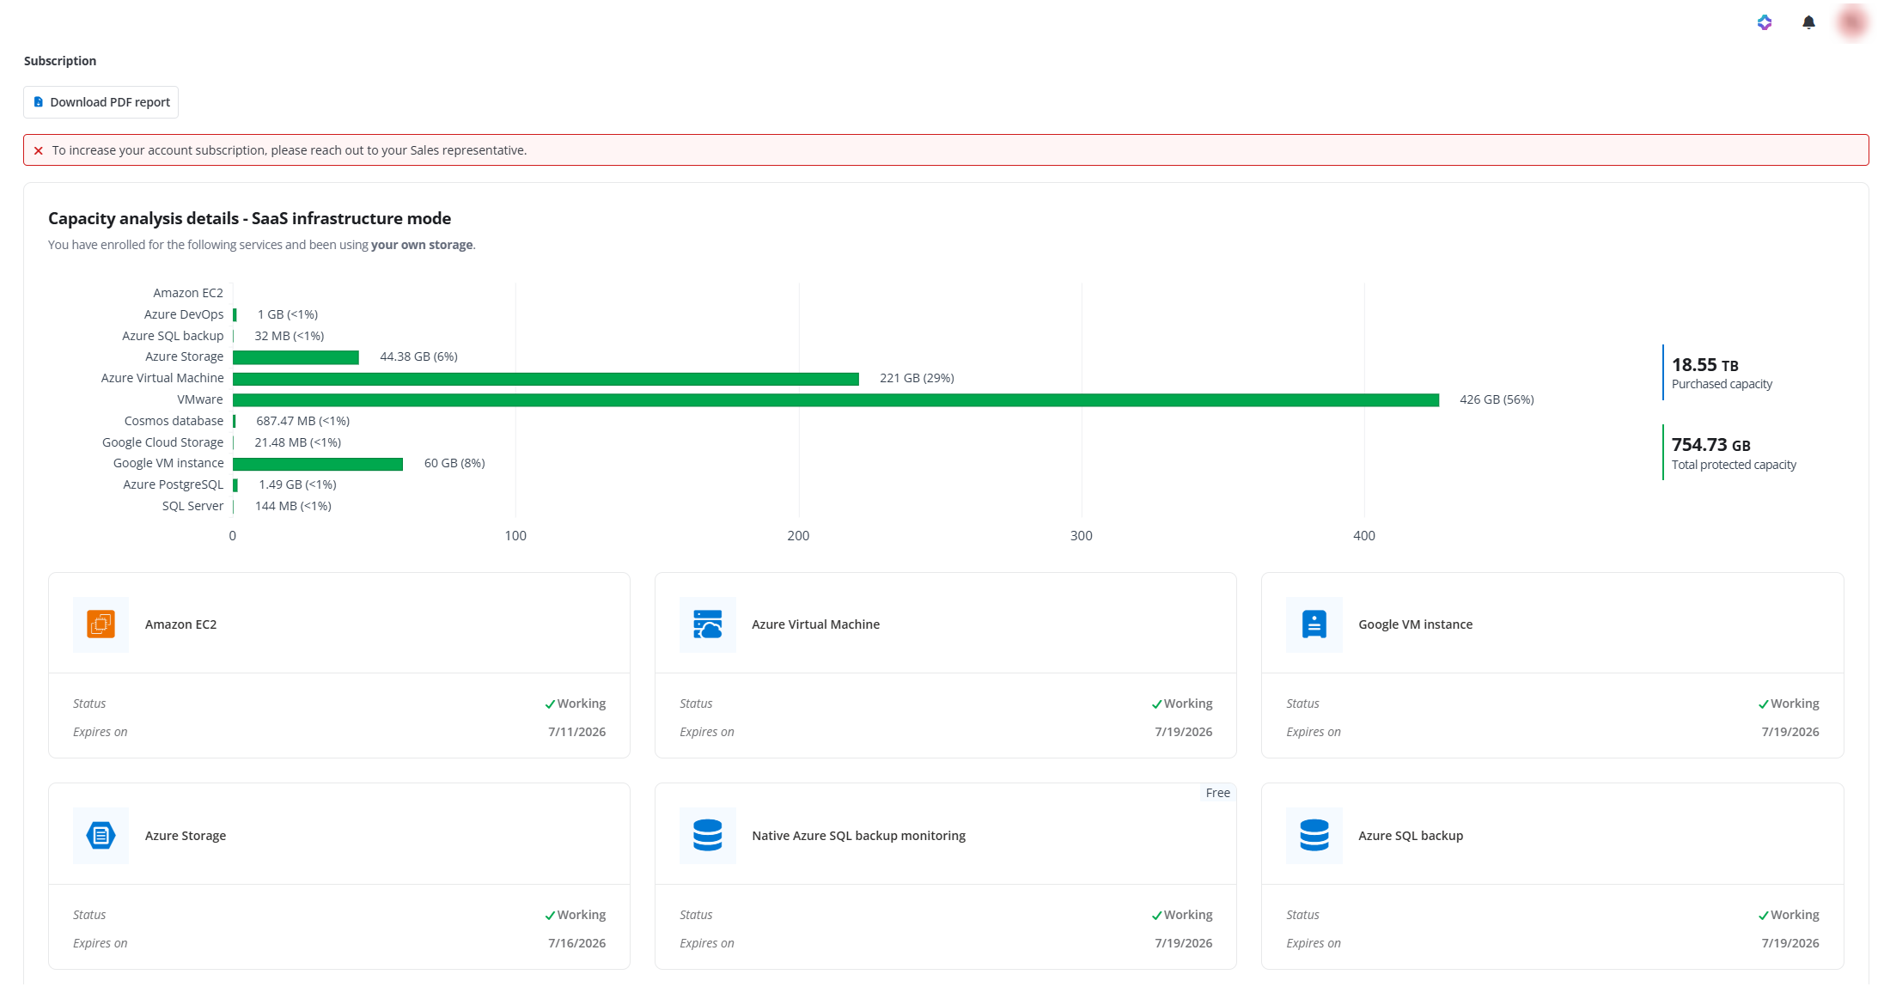Image resolution: width=1884 pixels, height=1005 pixels.
Task: Click the 144 MB SQL Server value
Action: (x=293, y=506)
